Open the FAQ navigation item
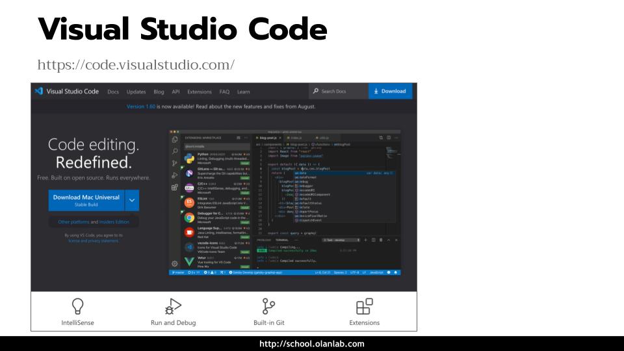Viewport: 624px width, 351px height. tap(224, 92)
